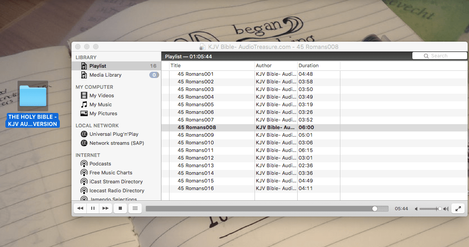Adjust the volume slider

click(x=430, y=209)
